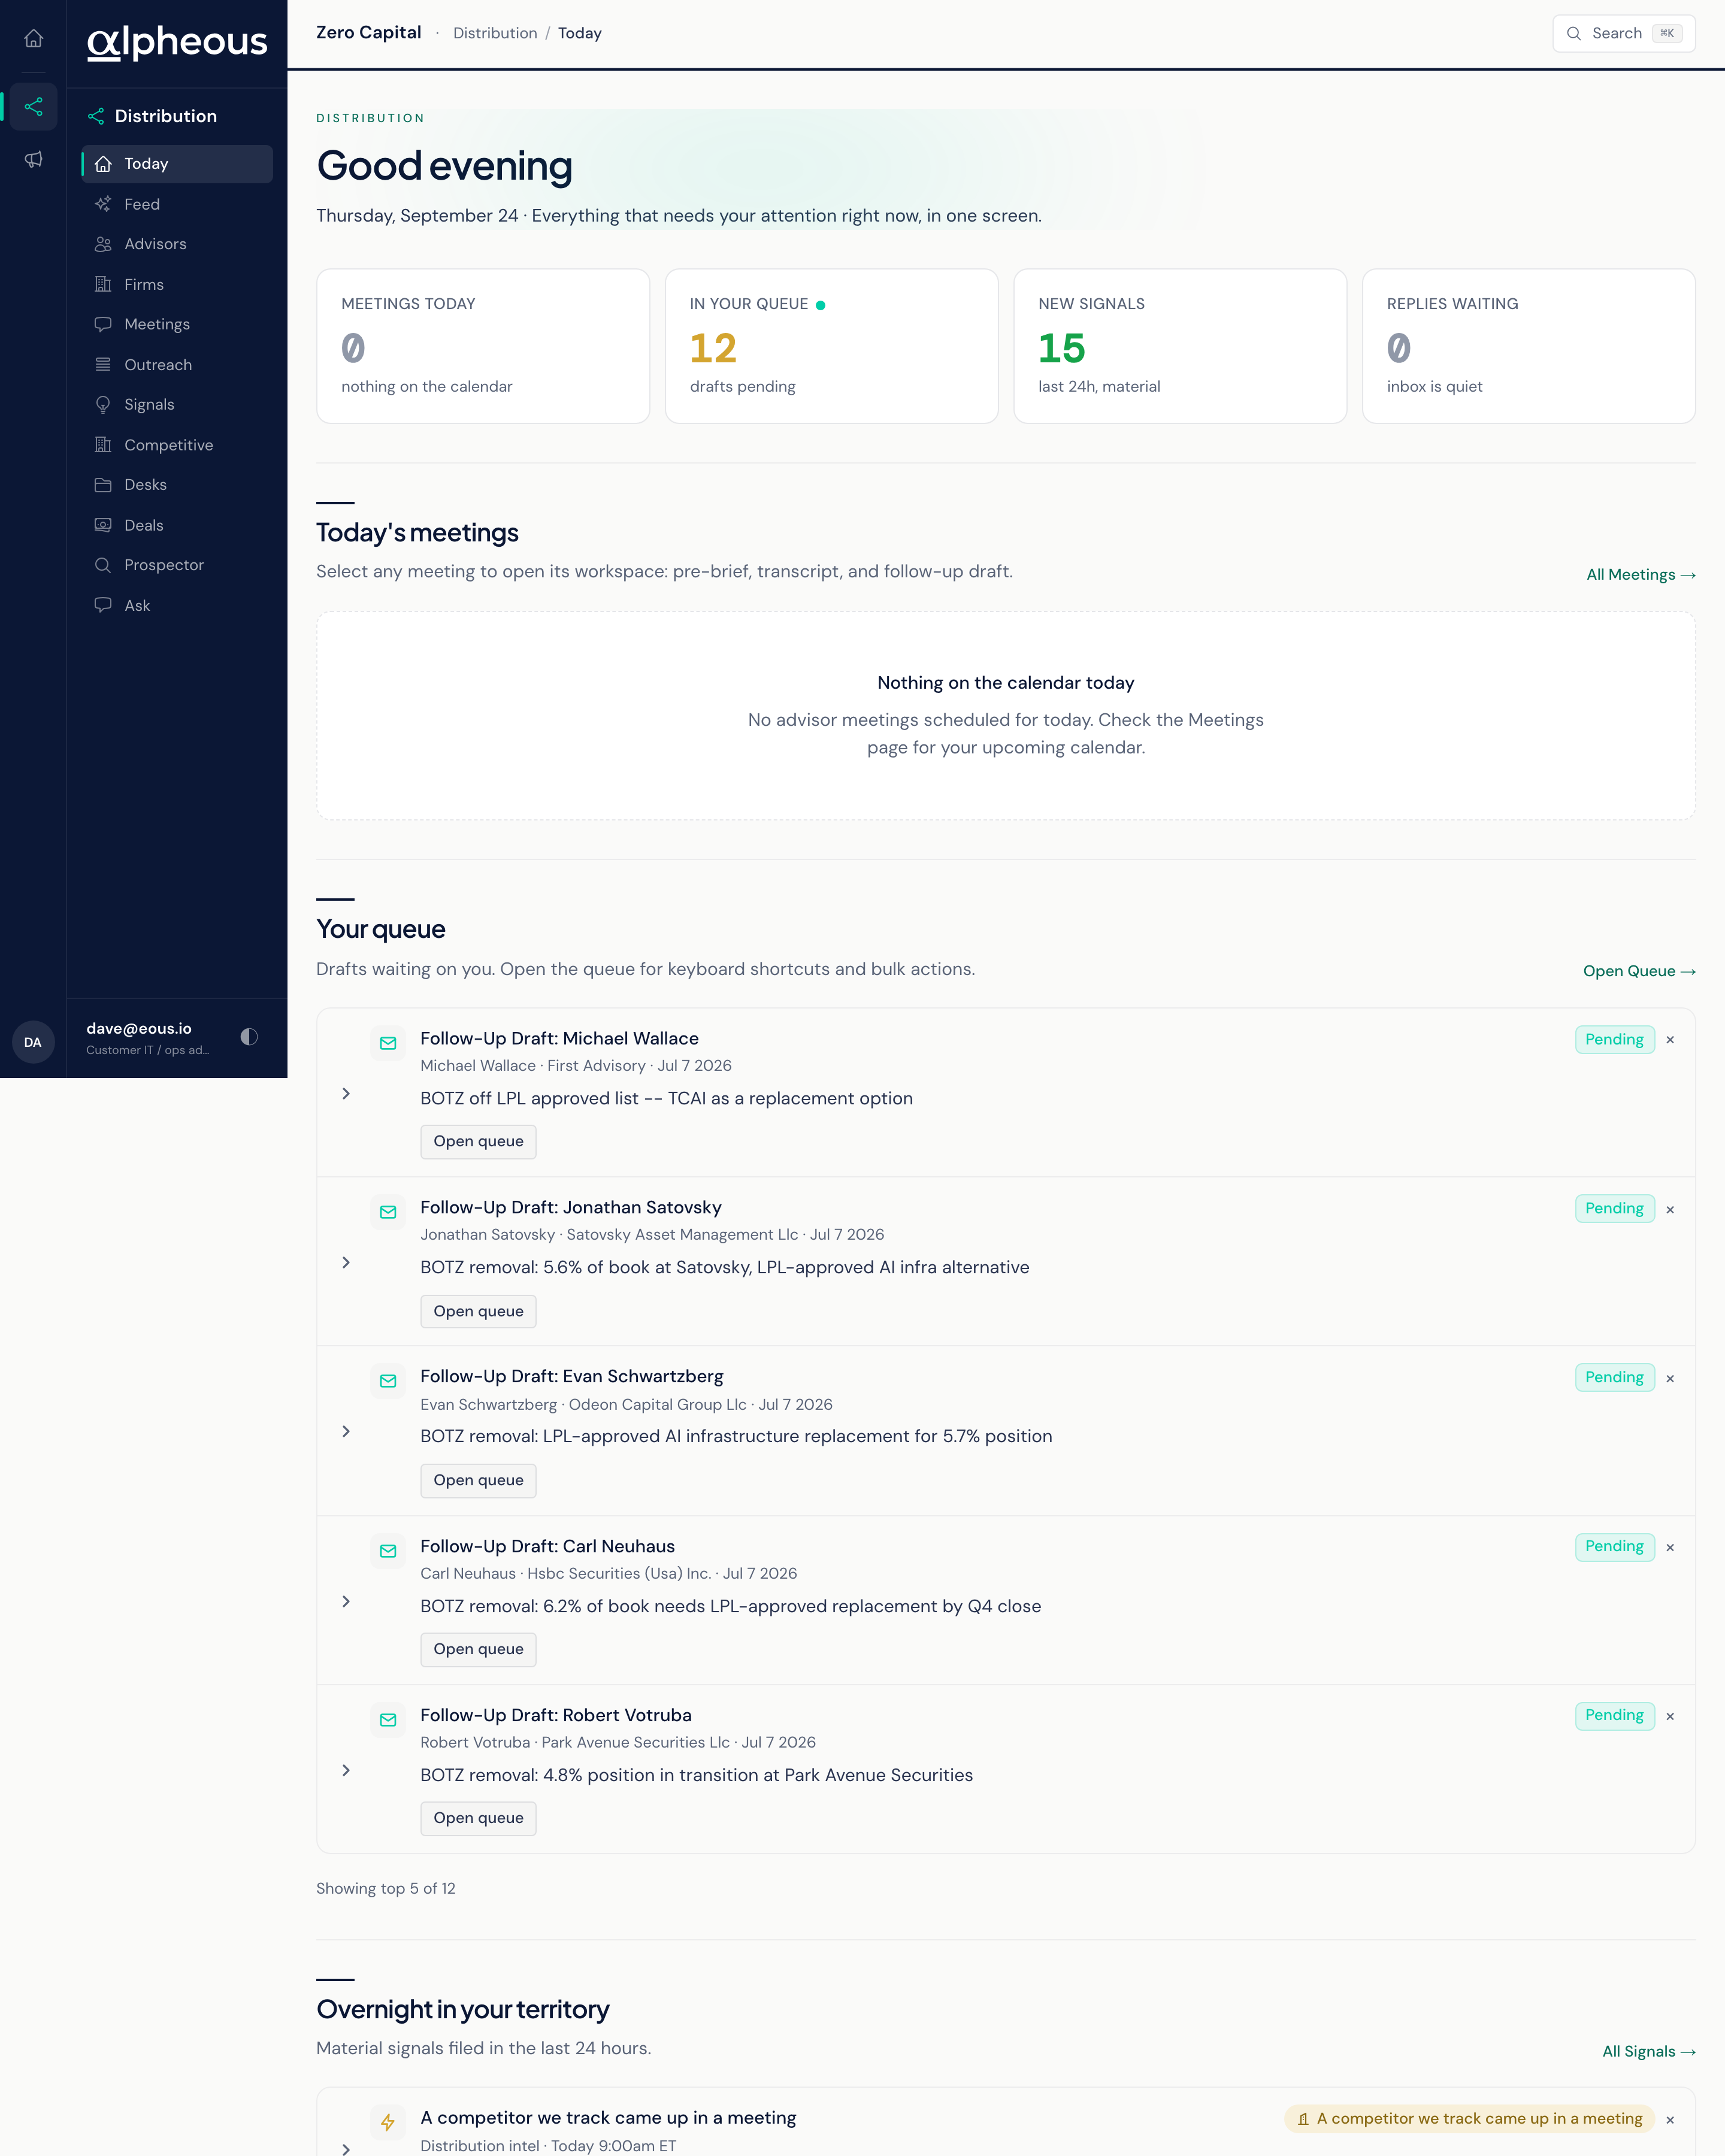Open All Meetings link
This screenshot has width=1725, height=2156.
tap(1641, 574)
